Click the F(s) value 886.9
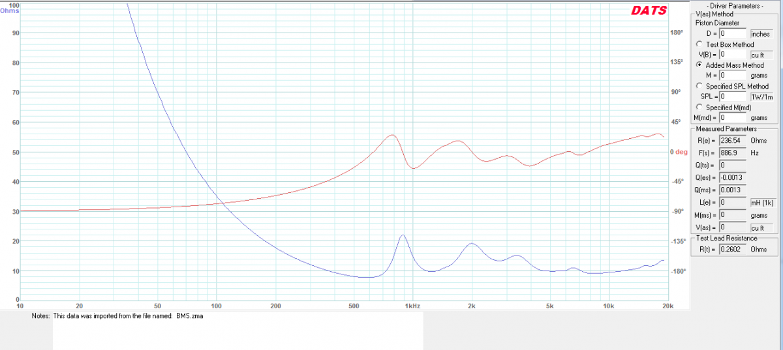 [733, 153]
